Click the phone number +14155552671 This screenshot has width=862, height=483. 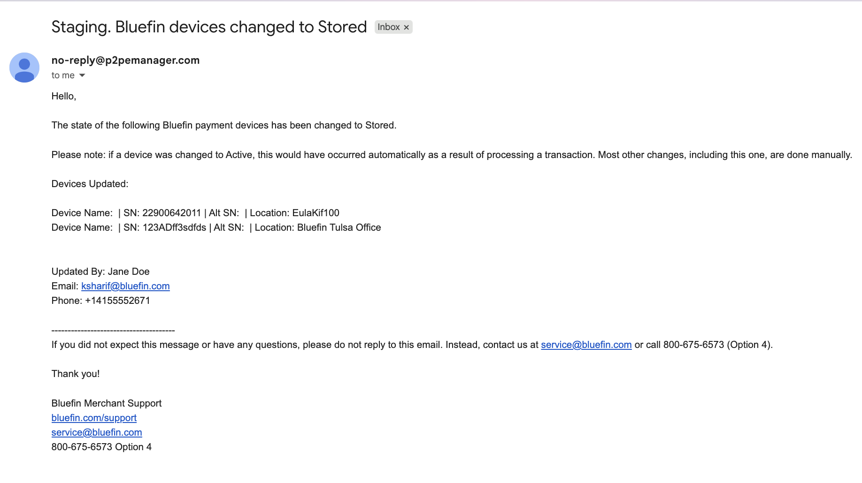click(117, 301)
